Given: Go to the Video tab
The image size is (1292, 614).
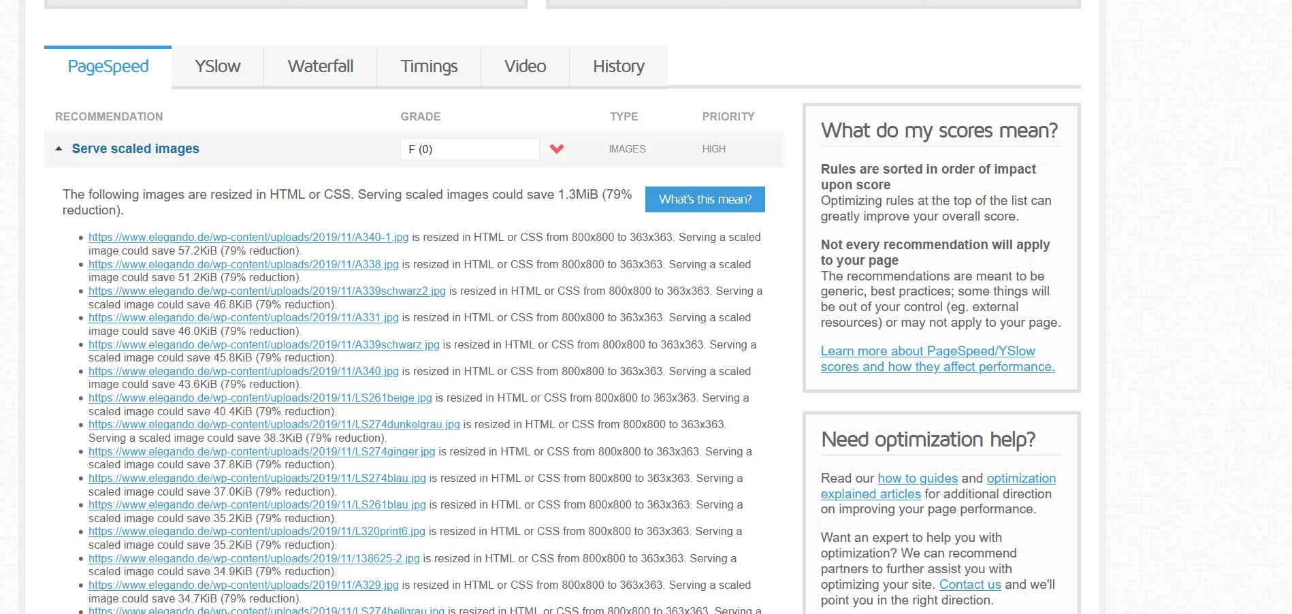Looking at the screenshot, I should pyautogui.click(x=525, y=67).
